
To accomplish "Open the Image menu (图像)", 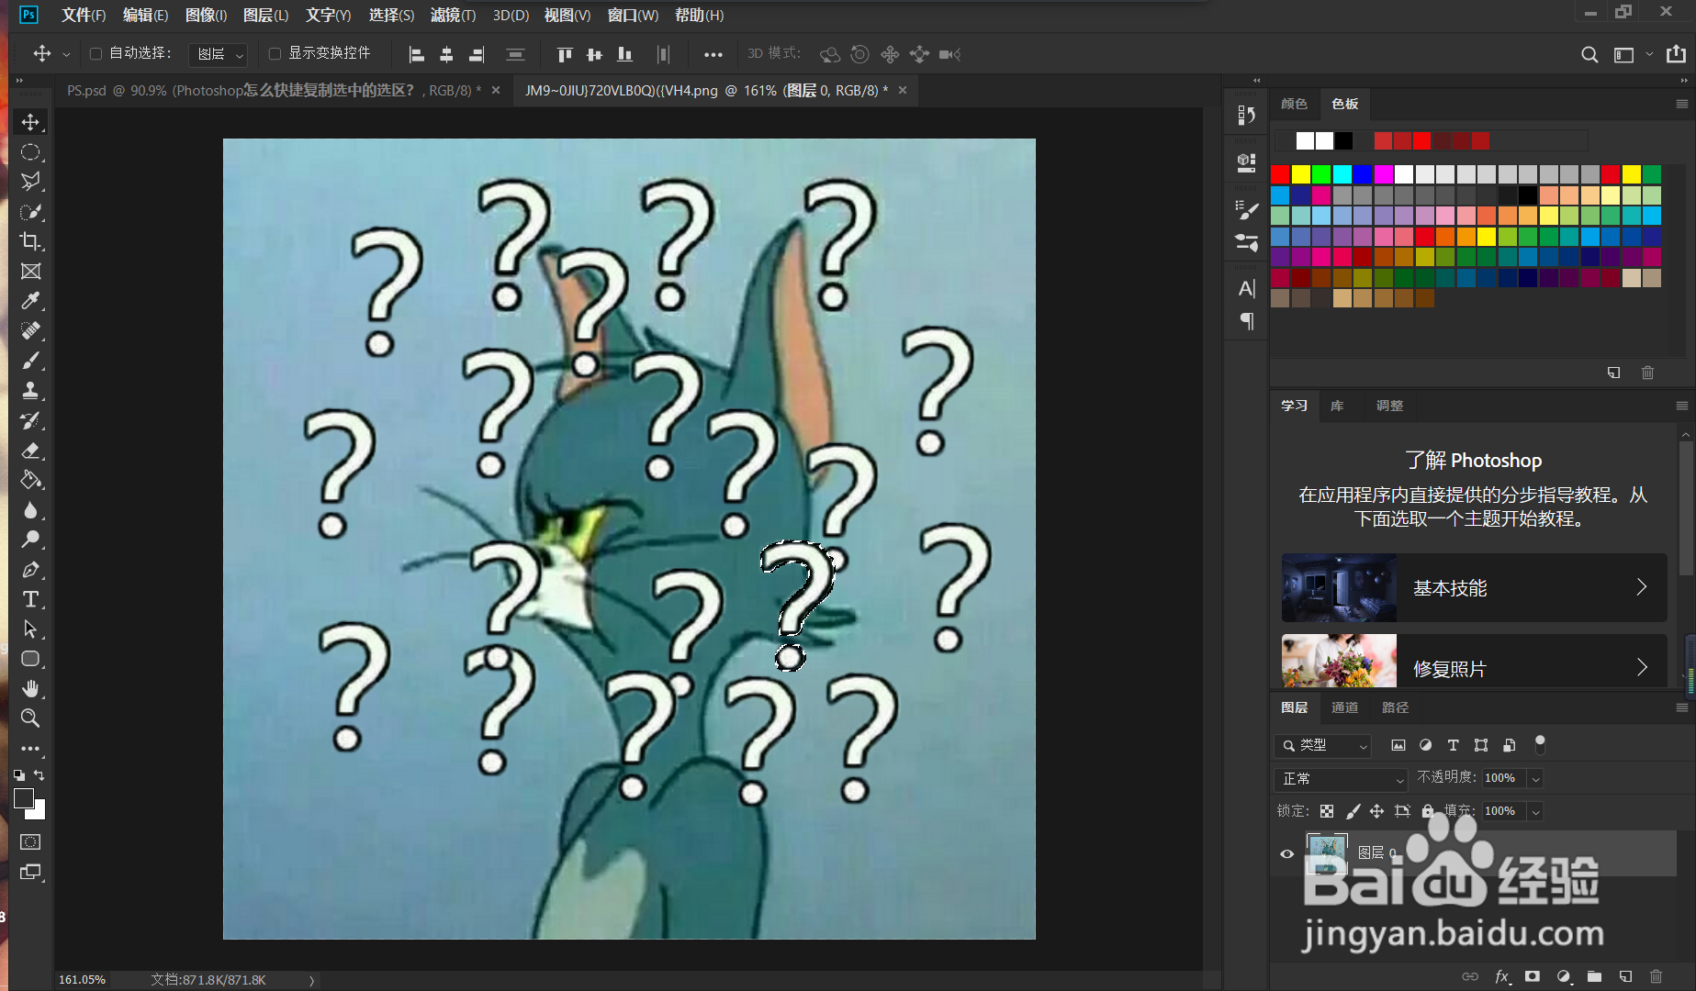I will point(206,16).
